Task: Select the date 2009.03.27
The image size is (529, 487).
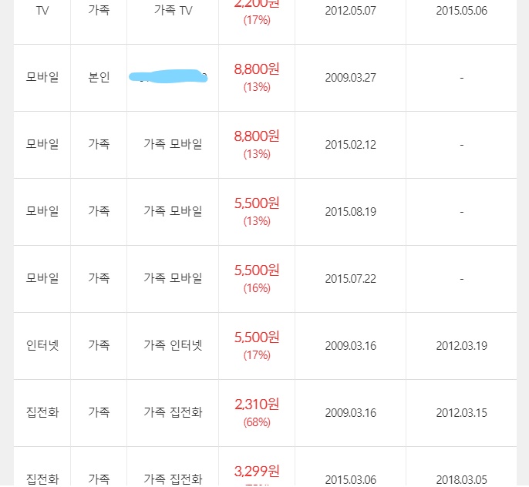Action: click(x=350, y=78)
